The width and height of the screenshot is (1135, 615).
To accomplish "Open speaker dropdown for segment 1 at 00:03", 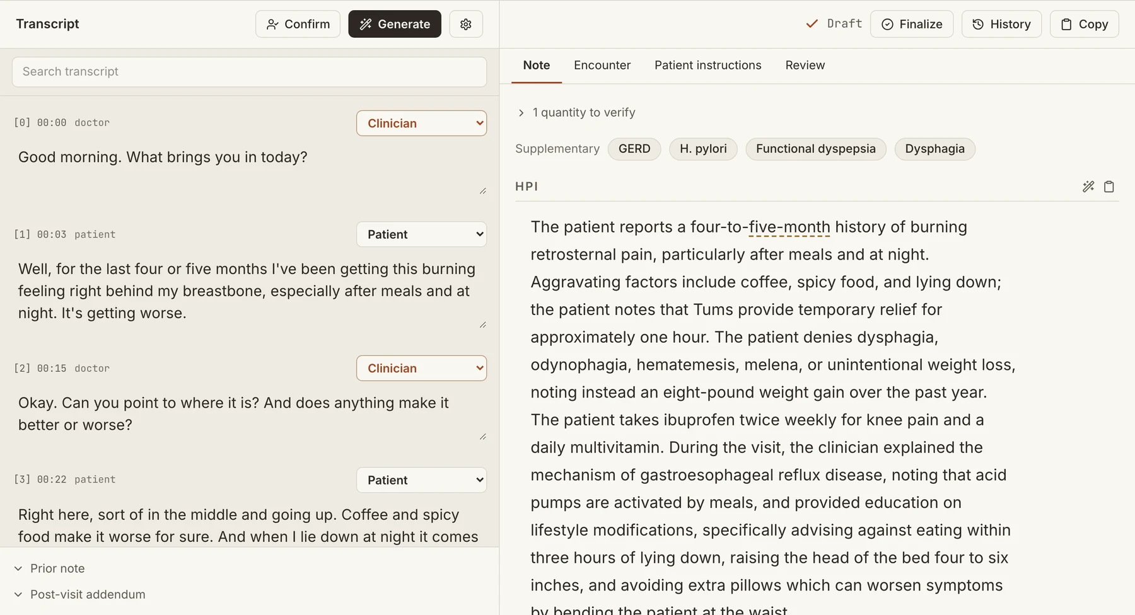I will coord(421,234).
